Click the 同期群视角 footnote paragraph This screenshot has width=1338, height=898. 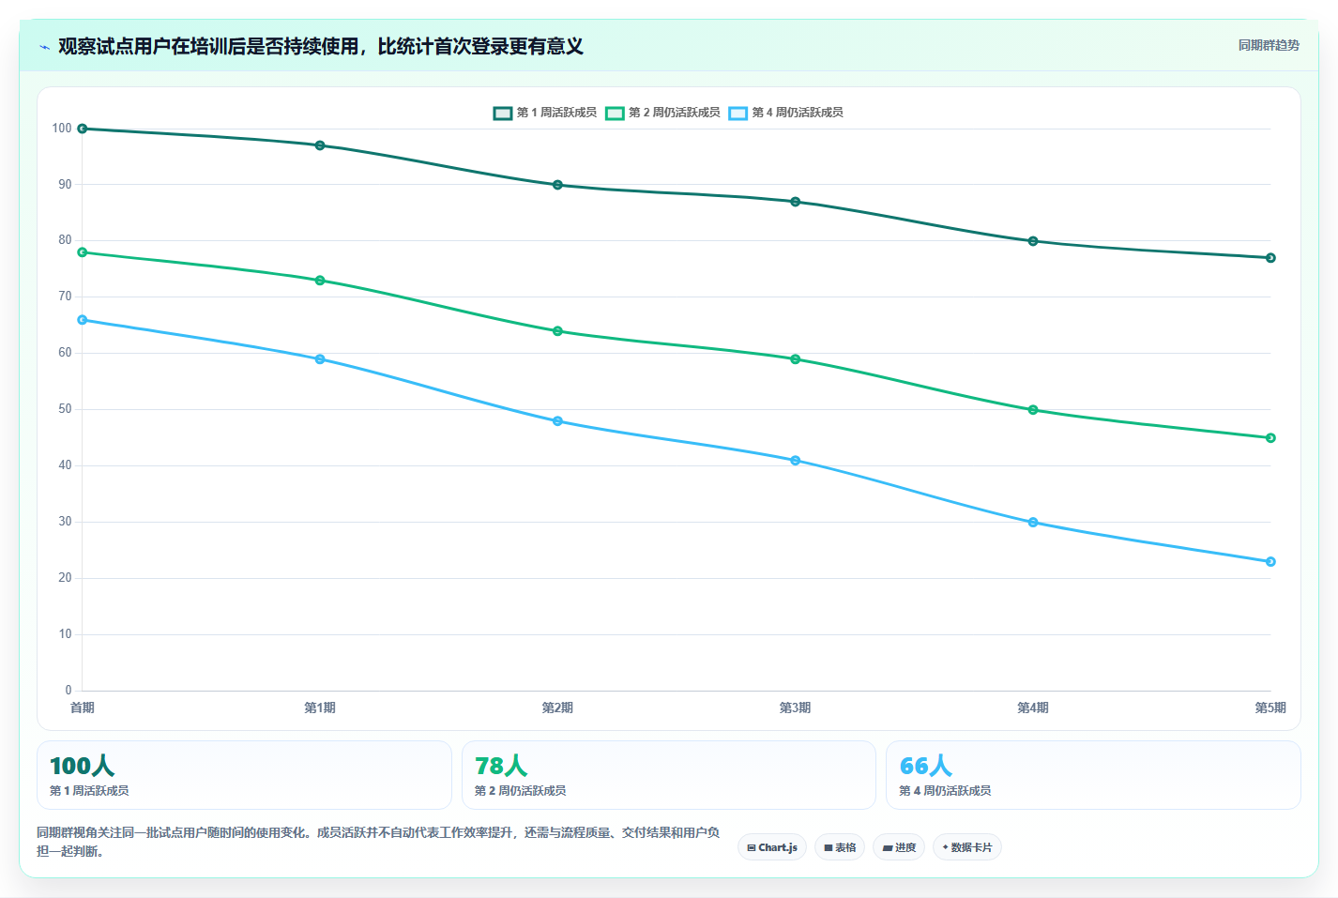378,842
